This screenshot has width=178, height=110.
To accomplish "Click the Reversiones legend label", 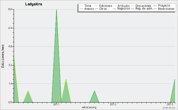I will [166, 9].
